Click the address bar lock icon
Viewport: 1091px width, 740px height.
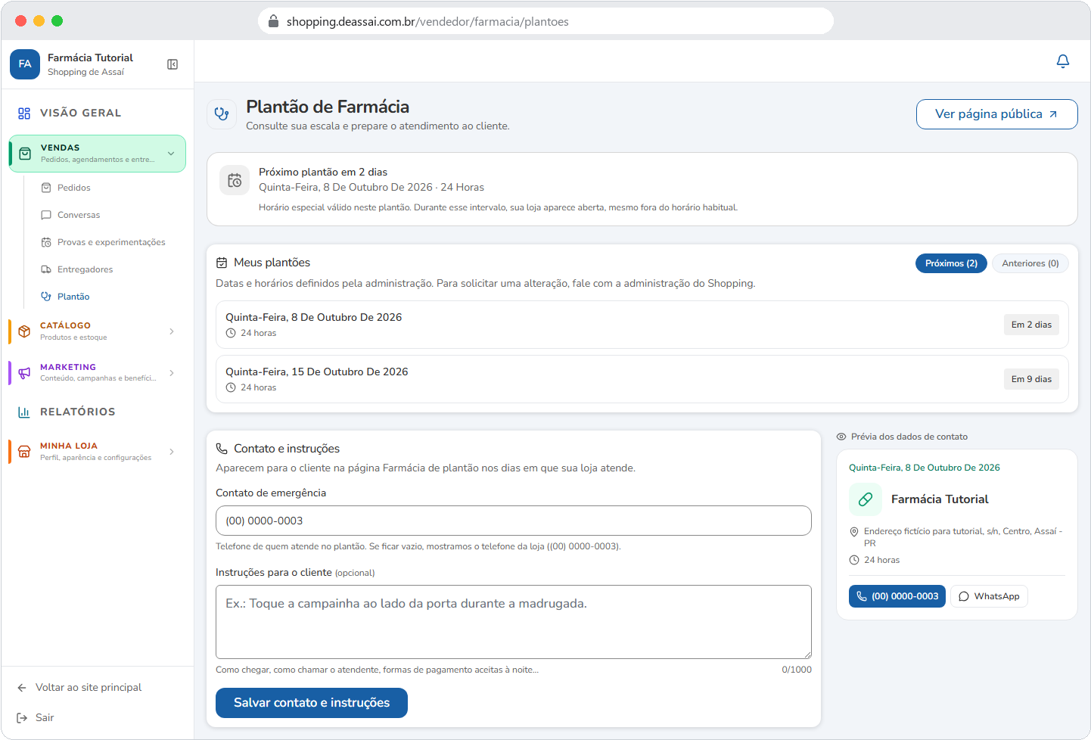coord(274,21)
